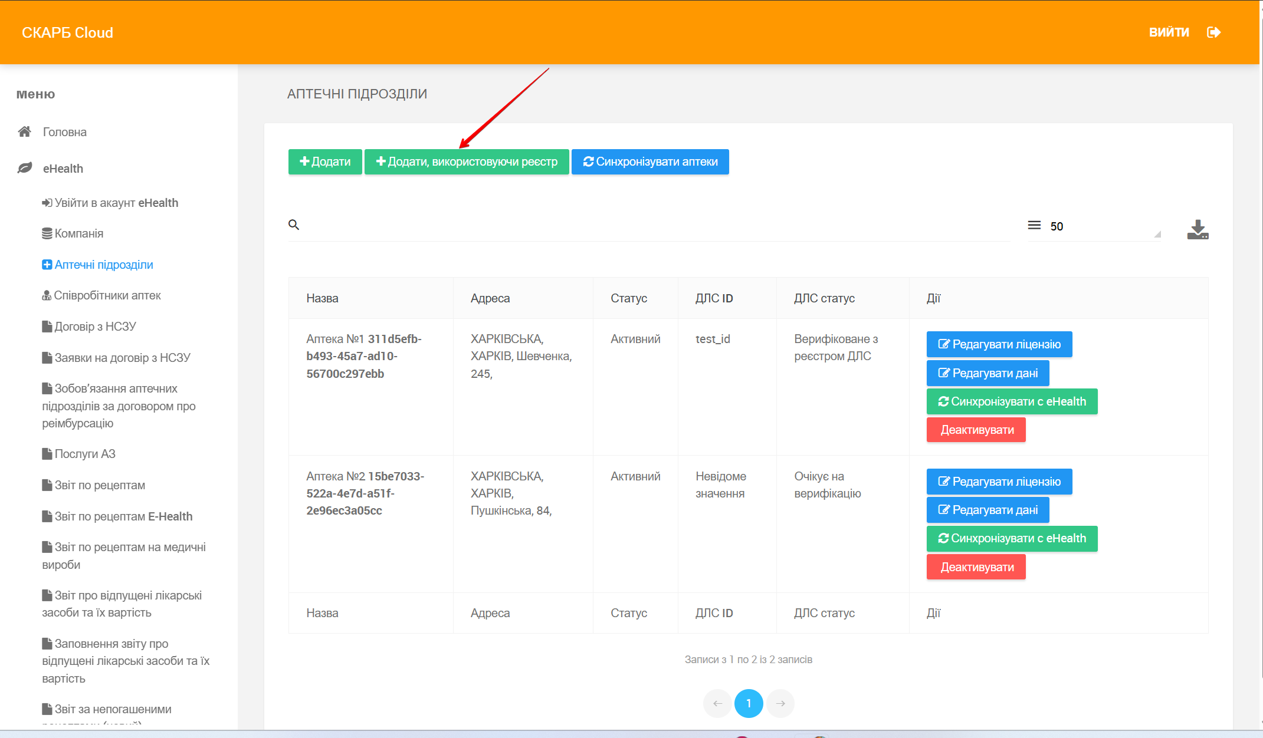Screen dimensions: 1263x738
Task: Click Синхронізувати аптеки button
Action: tap(650, 162)
